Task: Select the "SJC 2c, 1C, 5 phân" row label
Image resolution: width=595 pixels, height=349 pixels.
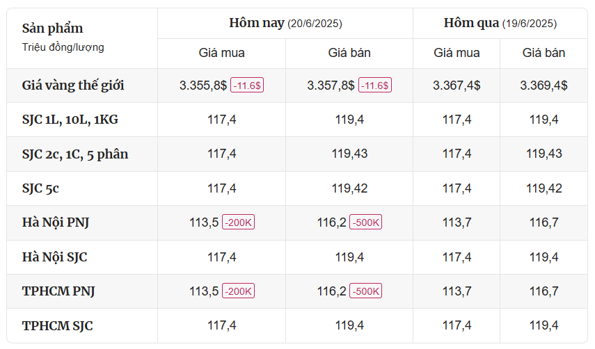Action: [x=75, y=154]
